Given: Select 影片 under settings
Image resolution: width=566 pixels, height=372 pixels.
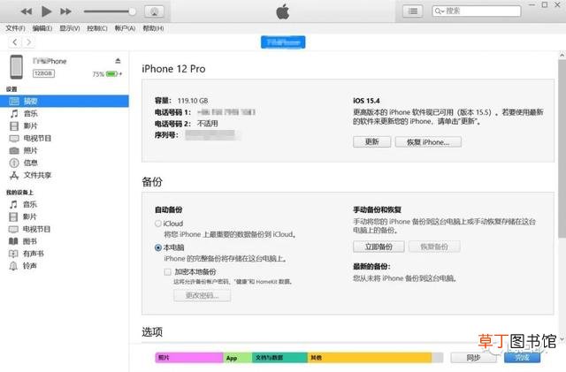Looking at the screenshot, I should 30,126.
